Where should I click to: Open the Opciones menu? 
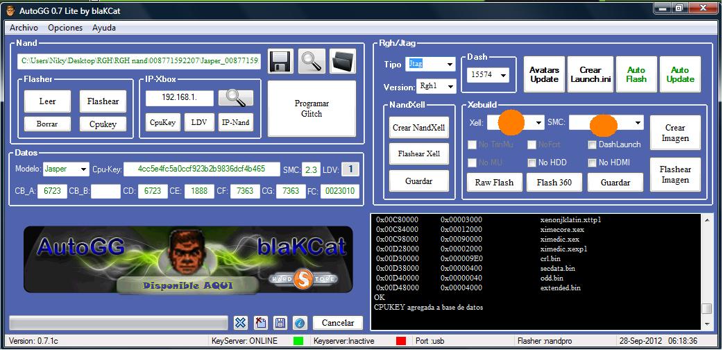[65, 28]
